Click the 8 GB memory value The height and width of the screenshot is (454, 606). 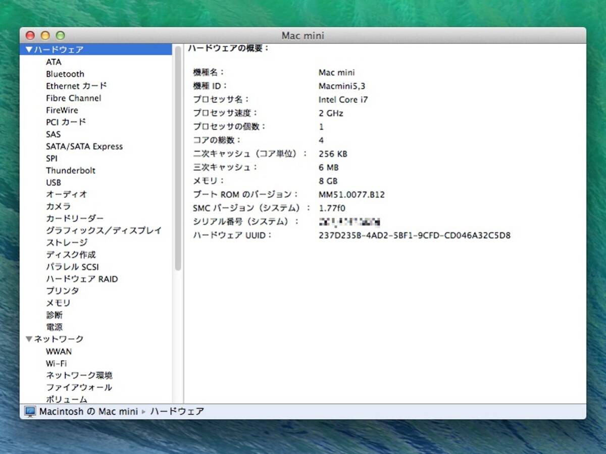(x=328, y=181)
